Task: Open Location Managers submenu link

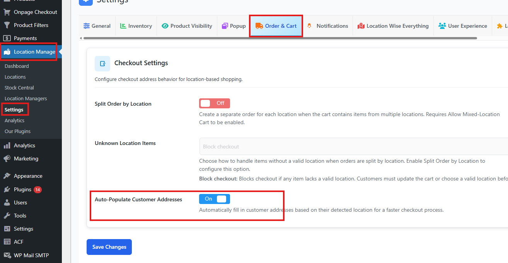Action: pyautogui.click(x=26, y=98)
